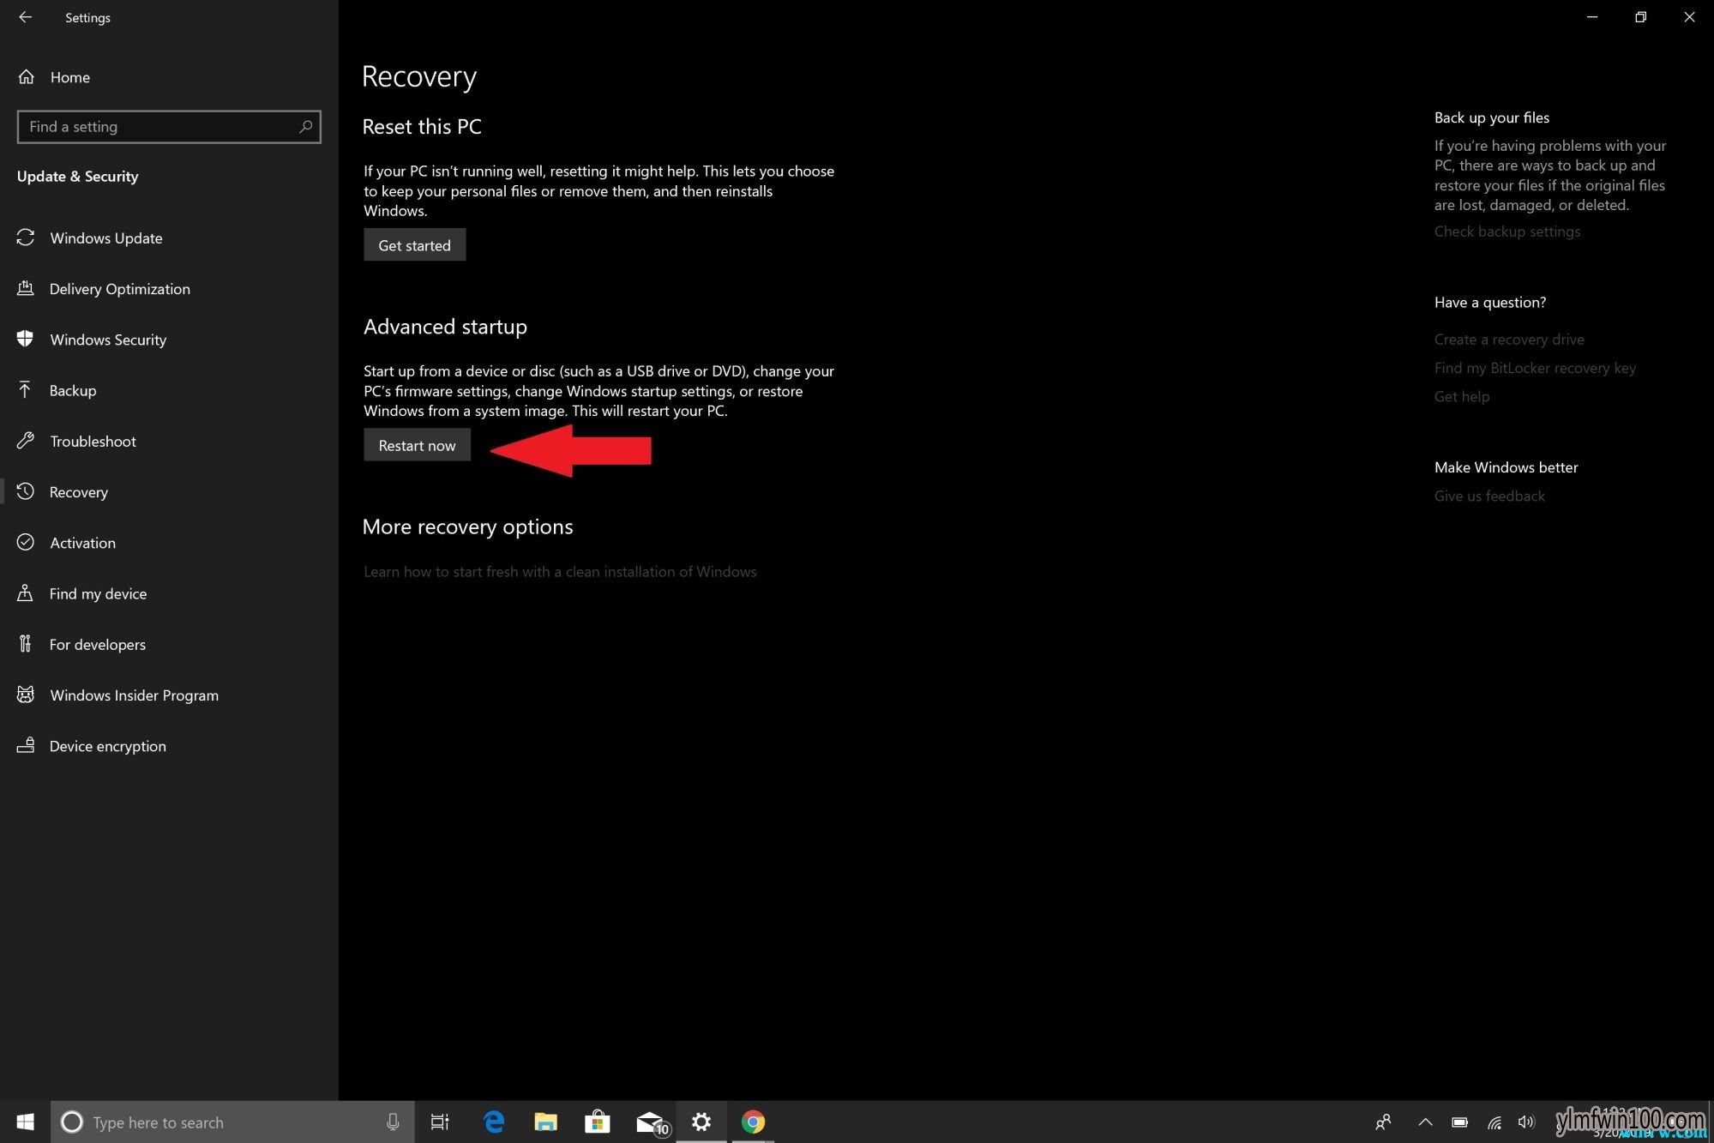The width and height of the screenshot is (1714, 1143).
Task: Open Delivery Optimization page
Action: (x=120, y=289)
